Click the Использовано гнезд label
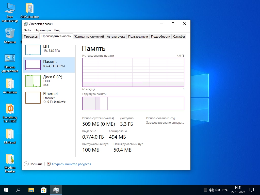The image size is (260, 195). tap(161, 118)
